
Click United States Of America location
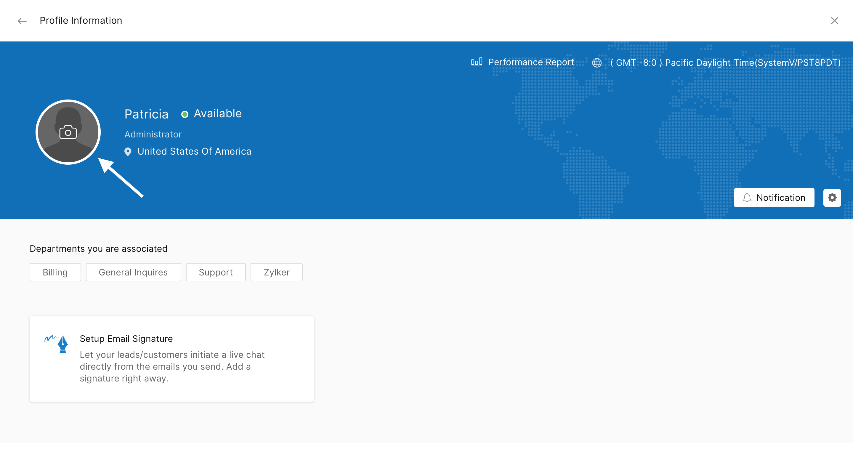coord(194,151)
